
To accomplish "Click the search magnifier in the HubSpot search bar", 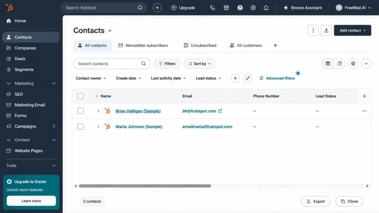I will coord(140,8).
